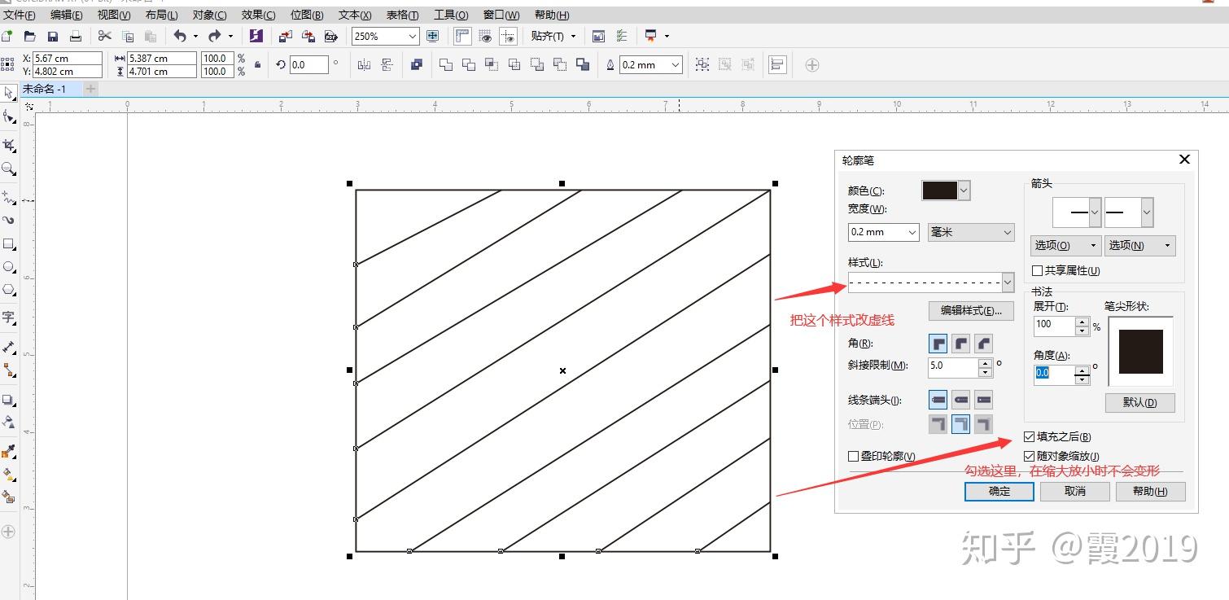Select the Zoom magnifier tool
This screenshot has height=600, width=1229.
(x=9, y=169)
